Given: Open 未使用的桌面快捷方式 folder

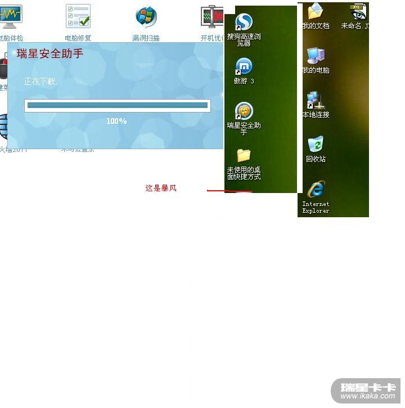Looking at the screenshot, I should pyautogui.click(x=244, y=155).
